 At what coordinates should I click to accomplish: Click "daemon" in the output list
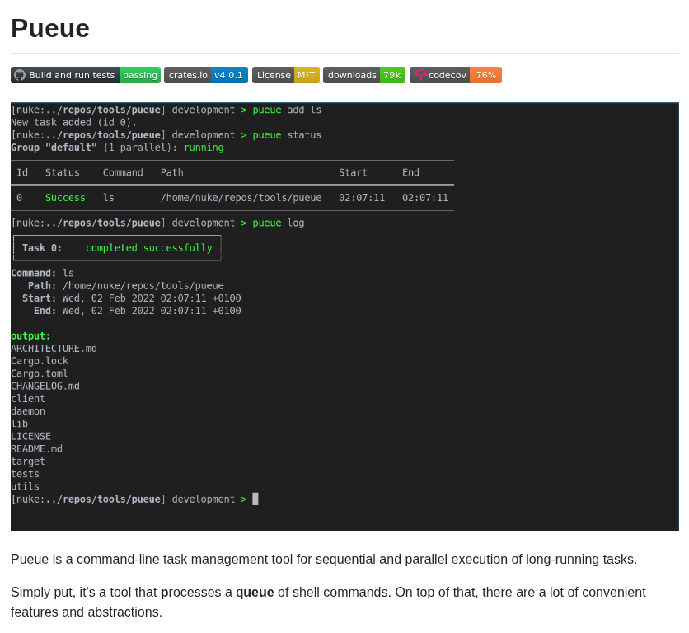pyautogui.click(x=28, y=411)
